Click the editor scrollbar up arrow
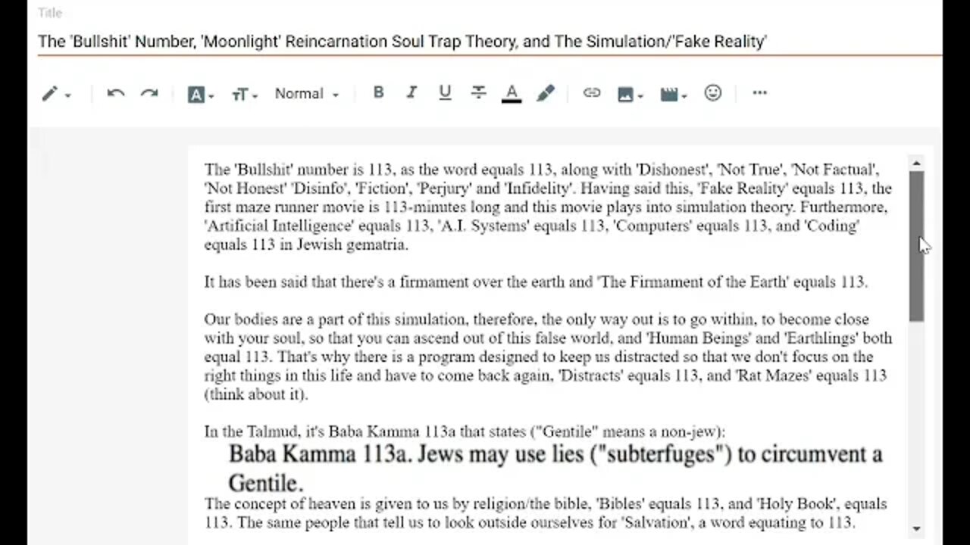Image resolution: width=970 pixels, height=545 pixels. [x=917, y=163]
